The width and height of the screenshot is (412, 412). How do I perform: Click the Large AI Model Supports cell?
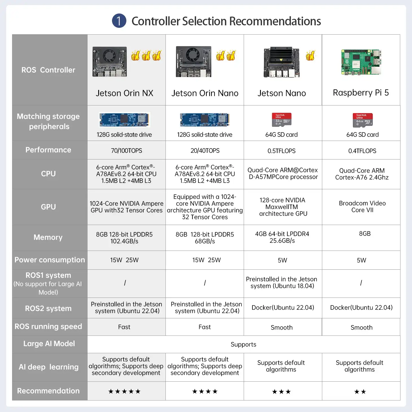click(x=244, y=344)
